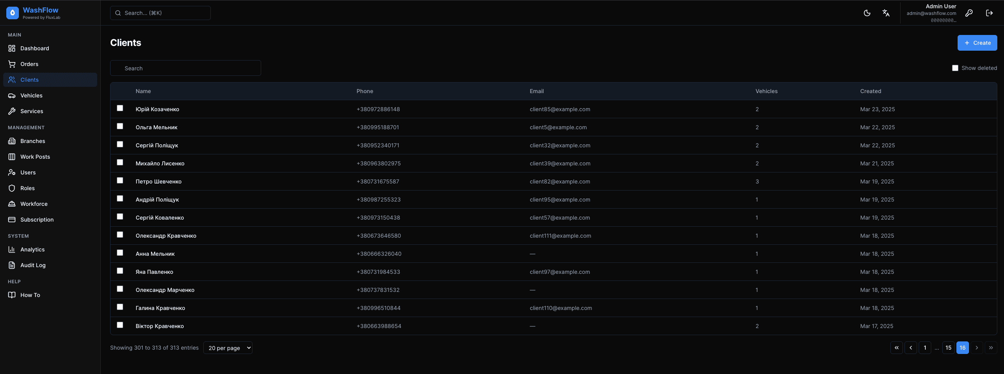This screenshot has width=1004, height=374.
Task: Enable the Show deleted checkbox
Action: (x=955, y=68)
